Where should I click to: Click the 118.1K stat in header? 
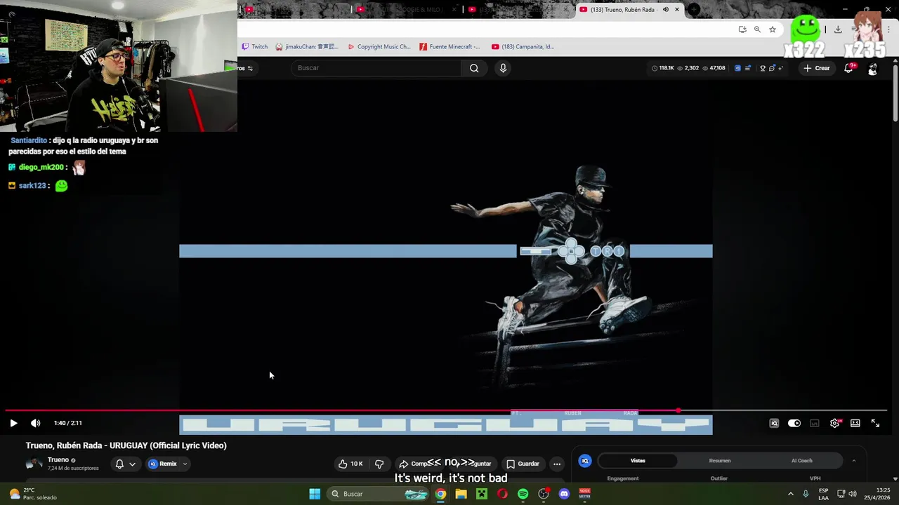663,68
